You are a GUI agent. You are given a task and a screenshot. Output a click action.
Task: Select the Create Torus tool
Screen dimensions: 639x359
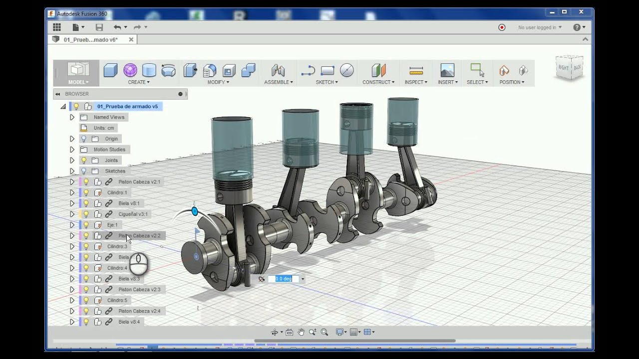tap(169, 70)
